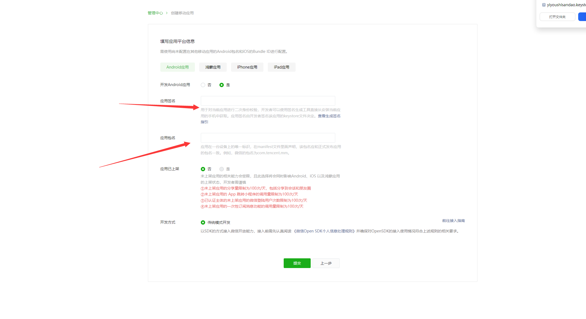Open the 前往接入指南 link
This screenshot has width=586, height=319.
tap(453, 221)
